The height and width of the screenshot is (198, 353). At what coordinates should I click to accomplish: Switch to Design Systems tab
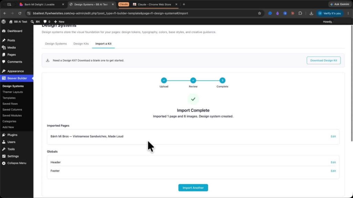[x=56, y=44]
